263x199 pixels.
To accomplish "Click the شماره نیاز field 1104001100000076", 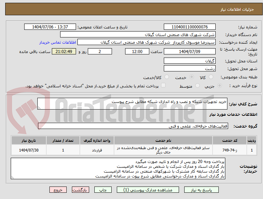I will pyautogui.click(x=189, y=27).
